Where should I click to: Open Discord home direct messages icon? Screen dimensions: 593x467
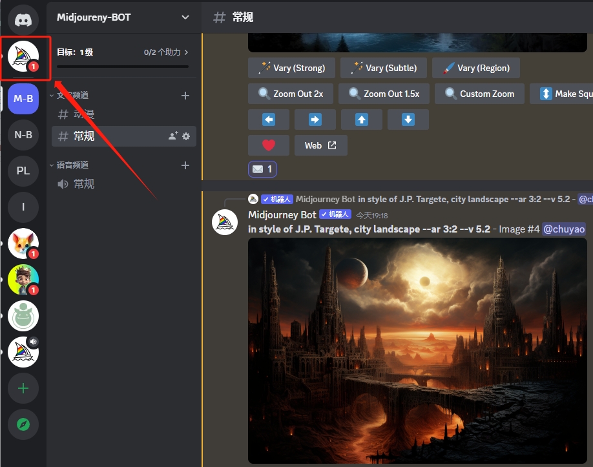tap(23, 20)
